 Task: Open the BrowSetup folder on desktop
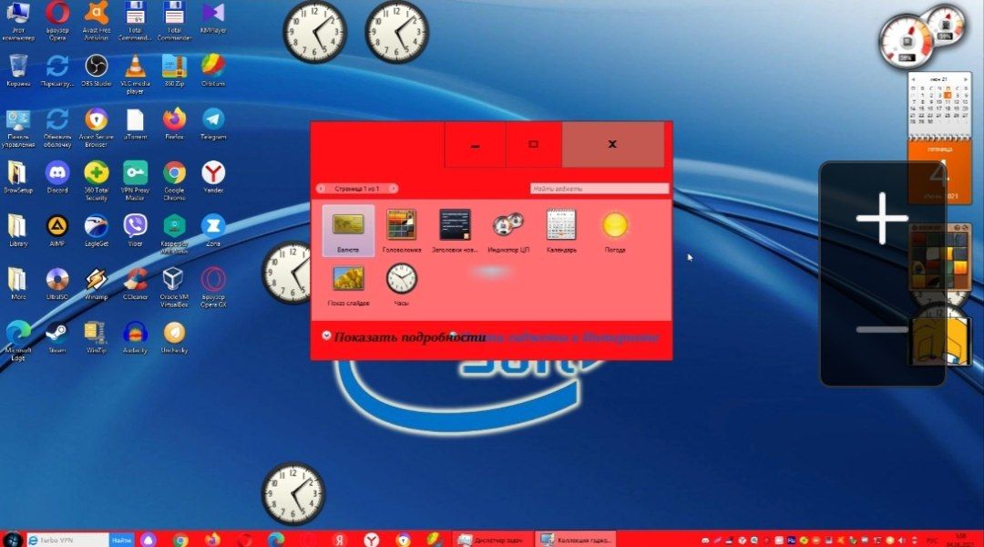click(x=18, y=178)
